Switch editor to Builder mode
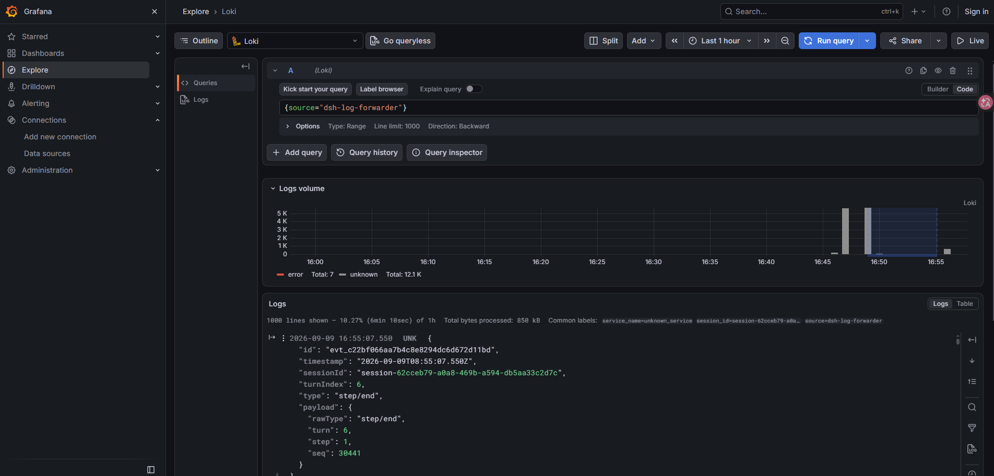 click(938, 89)
